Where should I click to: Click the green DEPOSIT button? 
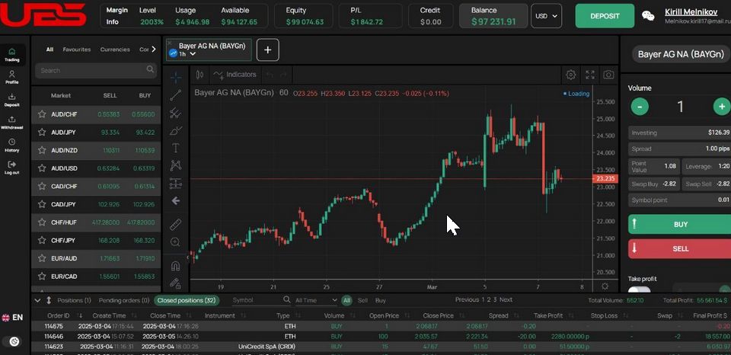click(605, 16)
